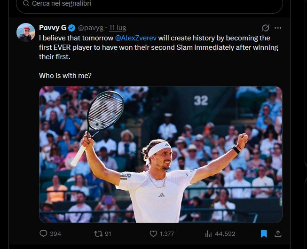Click the 44.592 views count
307x249 pixels.
tap(225, 234)
